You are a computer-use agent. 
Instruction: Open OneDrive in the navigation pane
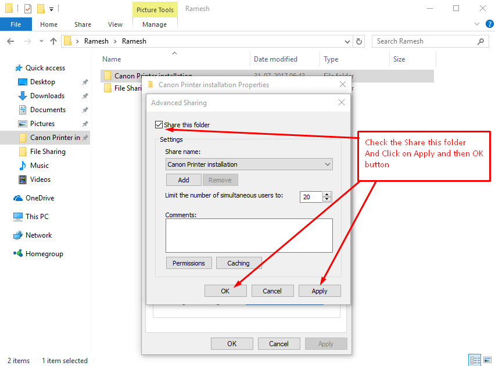point(36,198)
